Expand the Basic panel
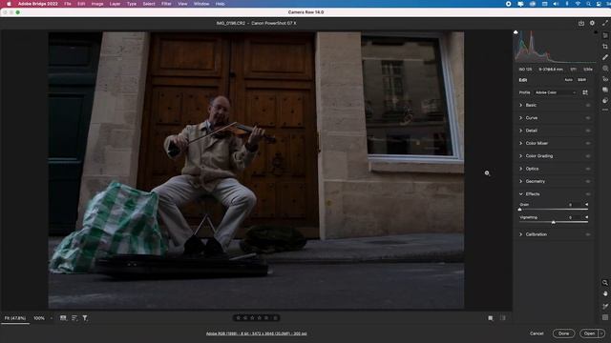The image size is (611, 343). coord(520,105)
